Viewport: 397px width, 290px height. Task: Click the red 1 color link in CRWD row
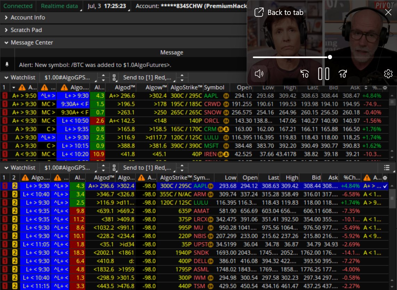tap(5, 104)
